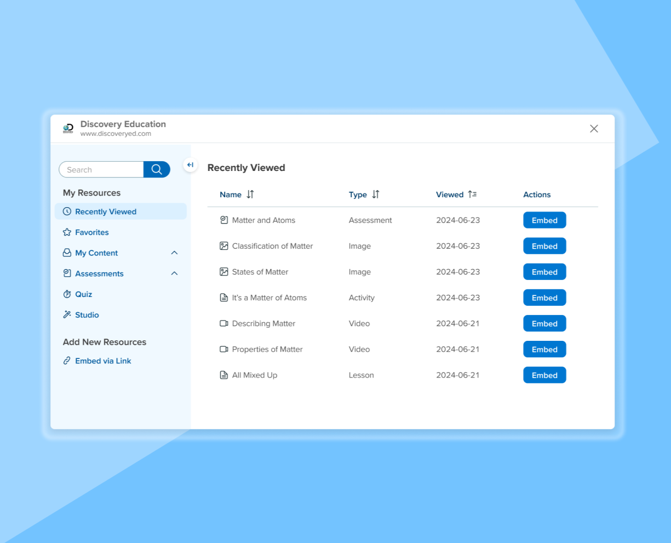Open Recently Viewed in sidebar
The image size is (671, 543).
pos(121,212)
